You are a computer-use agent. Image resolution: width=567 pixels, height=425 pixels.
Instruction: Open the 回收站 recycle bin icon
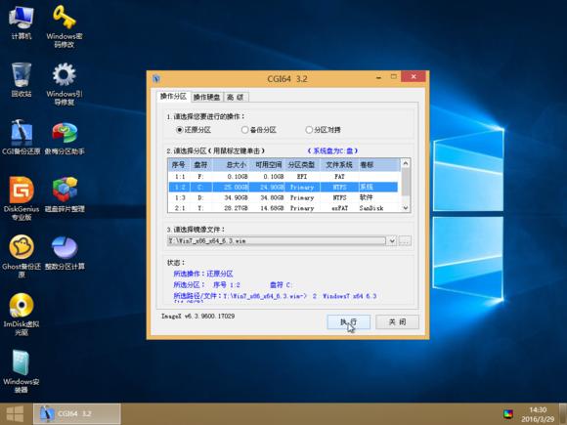(x=22, y=80)
